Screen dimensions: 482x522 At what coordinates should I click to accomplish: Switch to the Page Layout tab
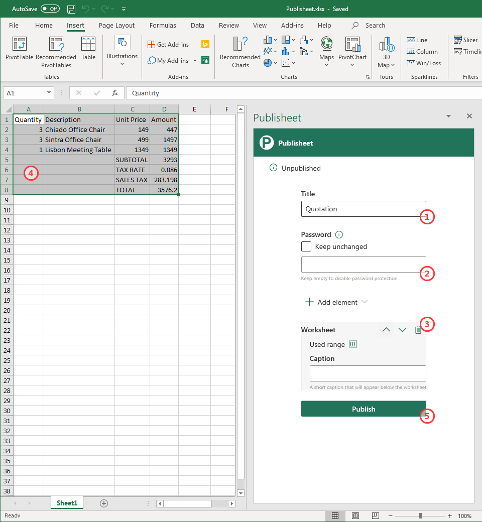click(x=116, y=25)
